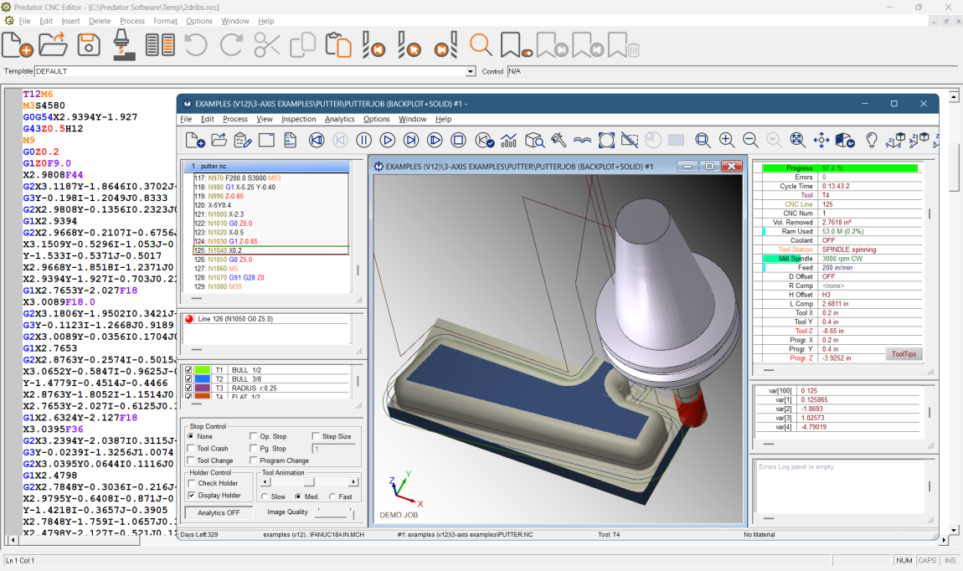The width and height of the screenshot is (963, 571).
Task: Click the light bulb shading icon
Action: click(872, 141)
